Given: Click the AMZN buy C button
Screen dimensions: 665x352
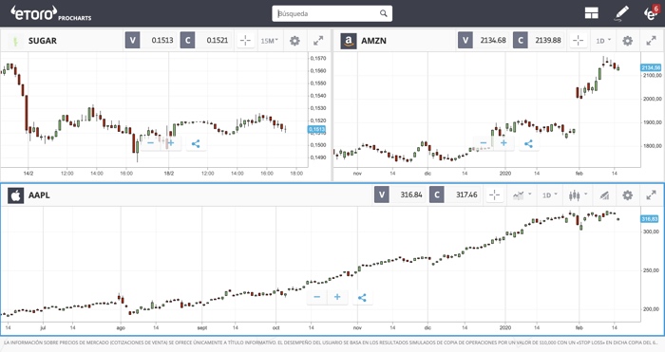Looking at the screenshot, I should pos(521,40).
